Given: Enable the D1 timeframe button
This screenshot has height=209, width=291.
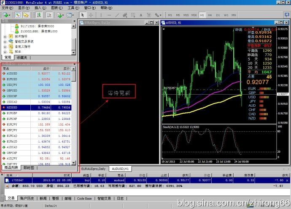Looking at the screenshot, I should [x=218, y=15].
